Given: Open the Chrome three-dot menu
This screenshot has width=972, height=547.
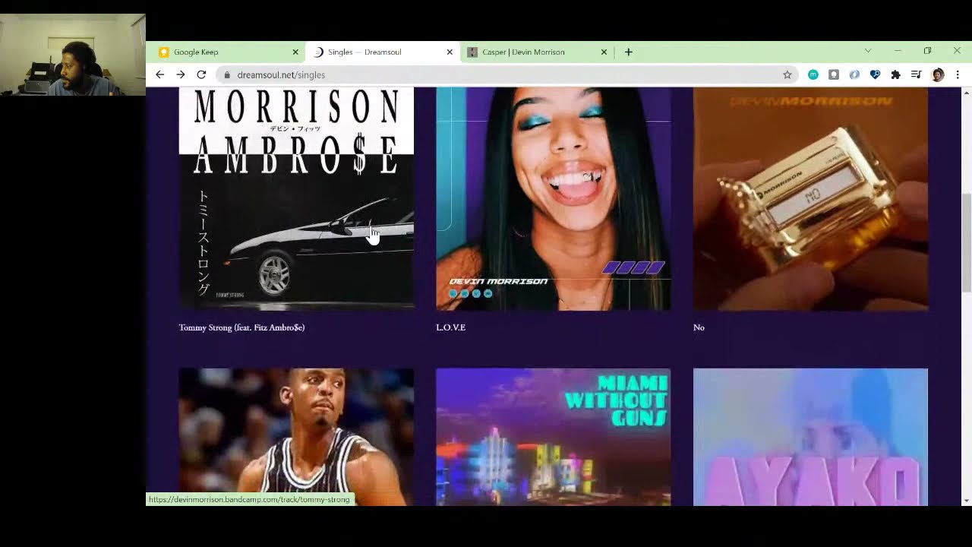Looking at the screenshot, I should tap(958, 74).
